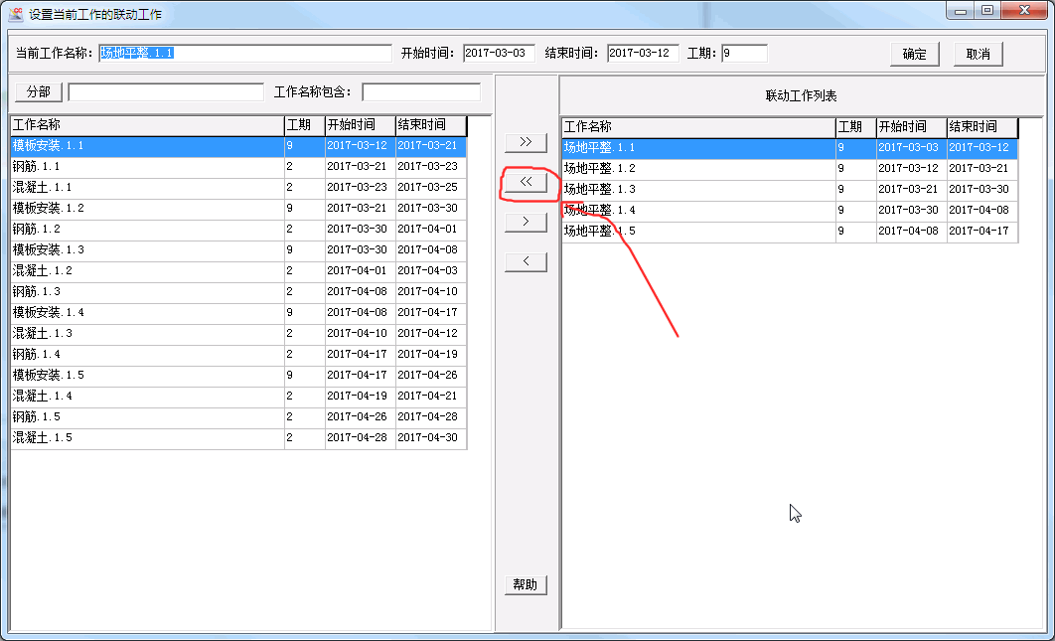
Task: Click the 开始时间 date field
Action: click(499, 54)
